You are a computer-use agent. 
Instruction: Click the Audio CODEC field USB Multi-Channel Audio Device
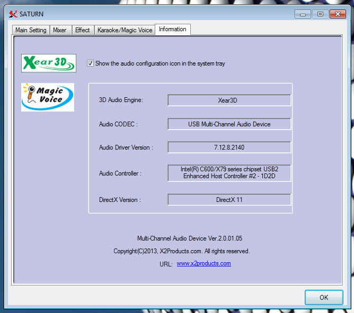[x=229, y=124]
